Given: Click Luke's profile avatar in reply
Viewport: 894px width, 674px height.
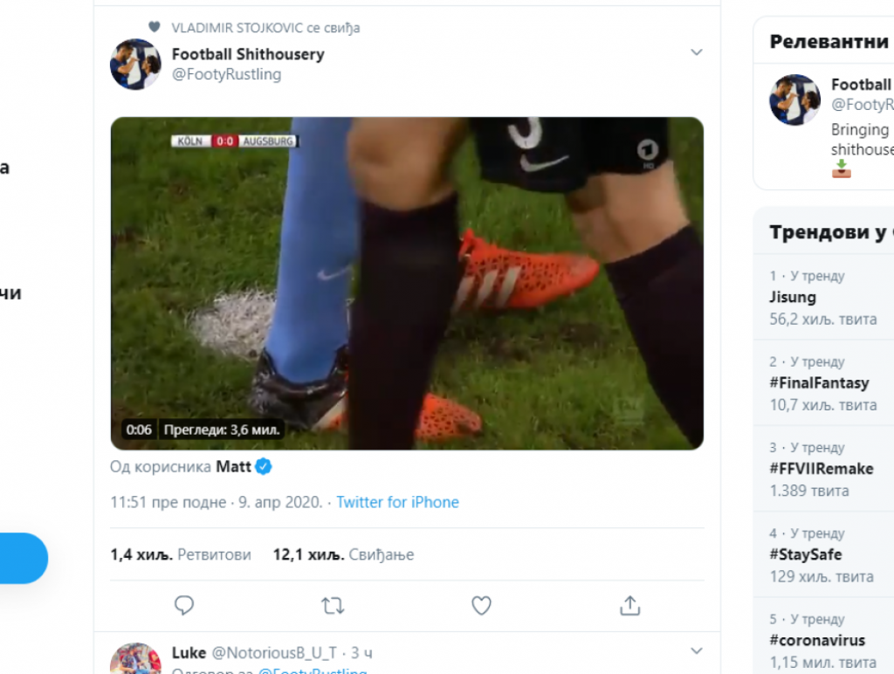Looking at the screenshot, I should [135, 658].
